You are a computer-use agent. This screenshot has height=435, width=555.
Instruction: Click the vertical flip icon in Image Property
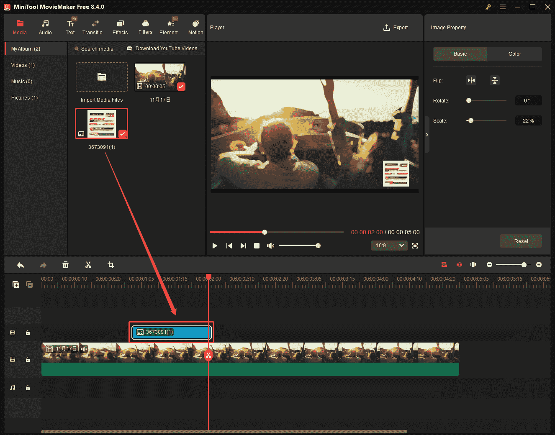tap(495, 80)
